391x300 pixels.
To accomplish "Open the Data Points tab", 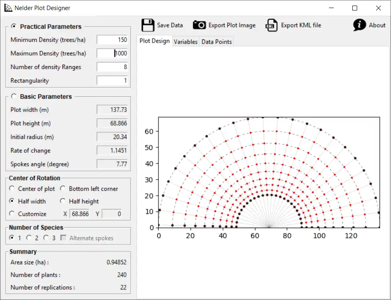I will click(216, 41).
